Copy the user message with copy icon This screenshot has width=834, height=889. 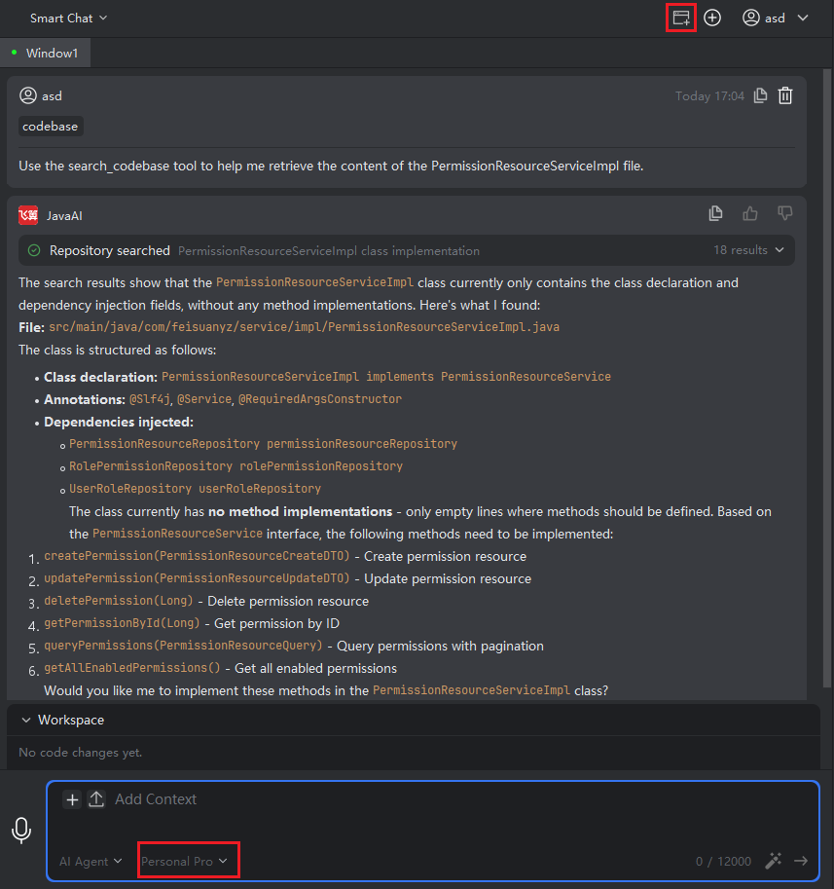[761, 95]
